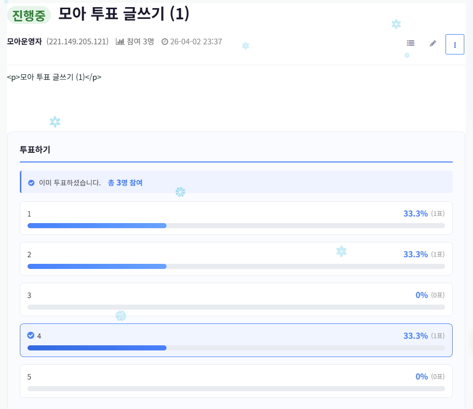Click the bar chart participation icon
The height and width of the screenshot is (409, 473).
(120, 41)
